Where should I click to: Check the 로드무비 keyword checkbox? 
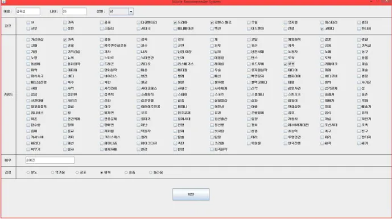(x=249, y=64)
